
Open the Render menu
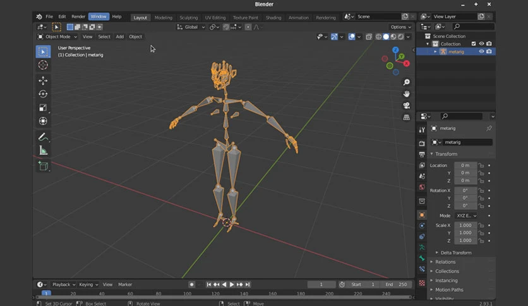tap(78, 16)
